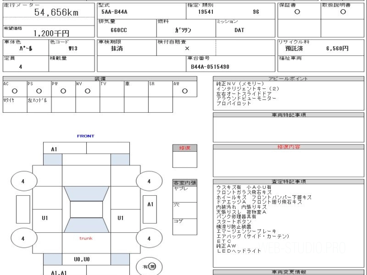Click the empty TV equipment cell
The width and height of the screenshot is (367, 275).
click(112, 89)
